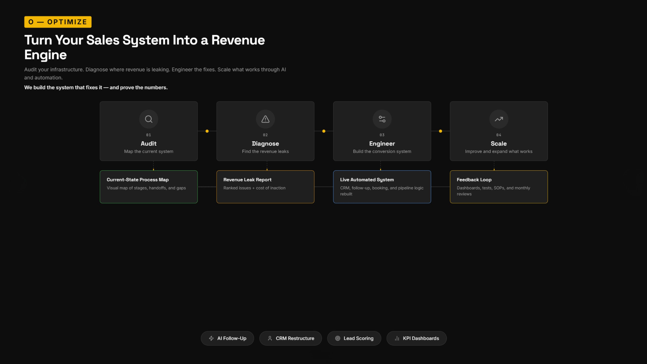Click 'Ranked issues + cost of inaction' text
Screen dimensions: 647x364
point(254,188)
